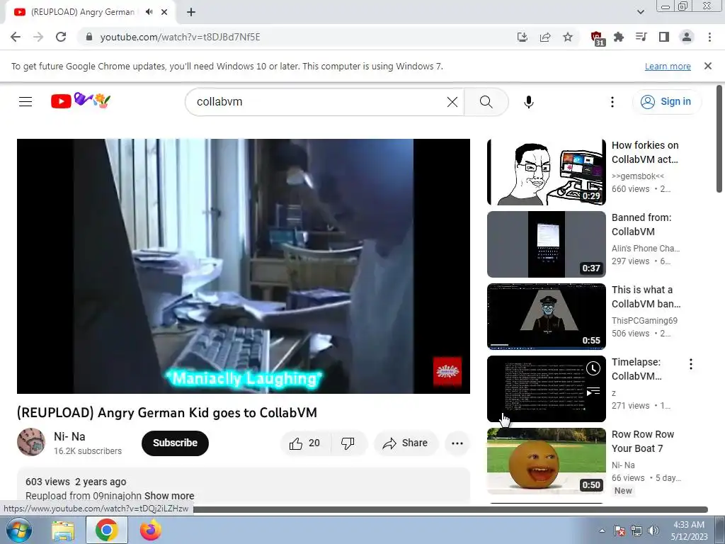Add Timelapse video to Watch later

[x=593, y=368]
